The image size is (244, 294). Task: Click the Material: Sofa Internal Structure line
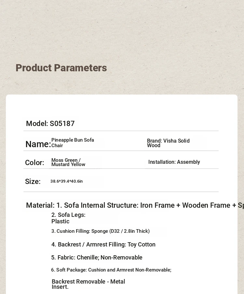pyautogui.click(x=135, y=205)
